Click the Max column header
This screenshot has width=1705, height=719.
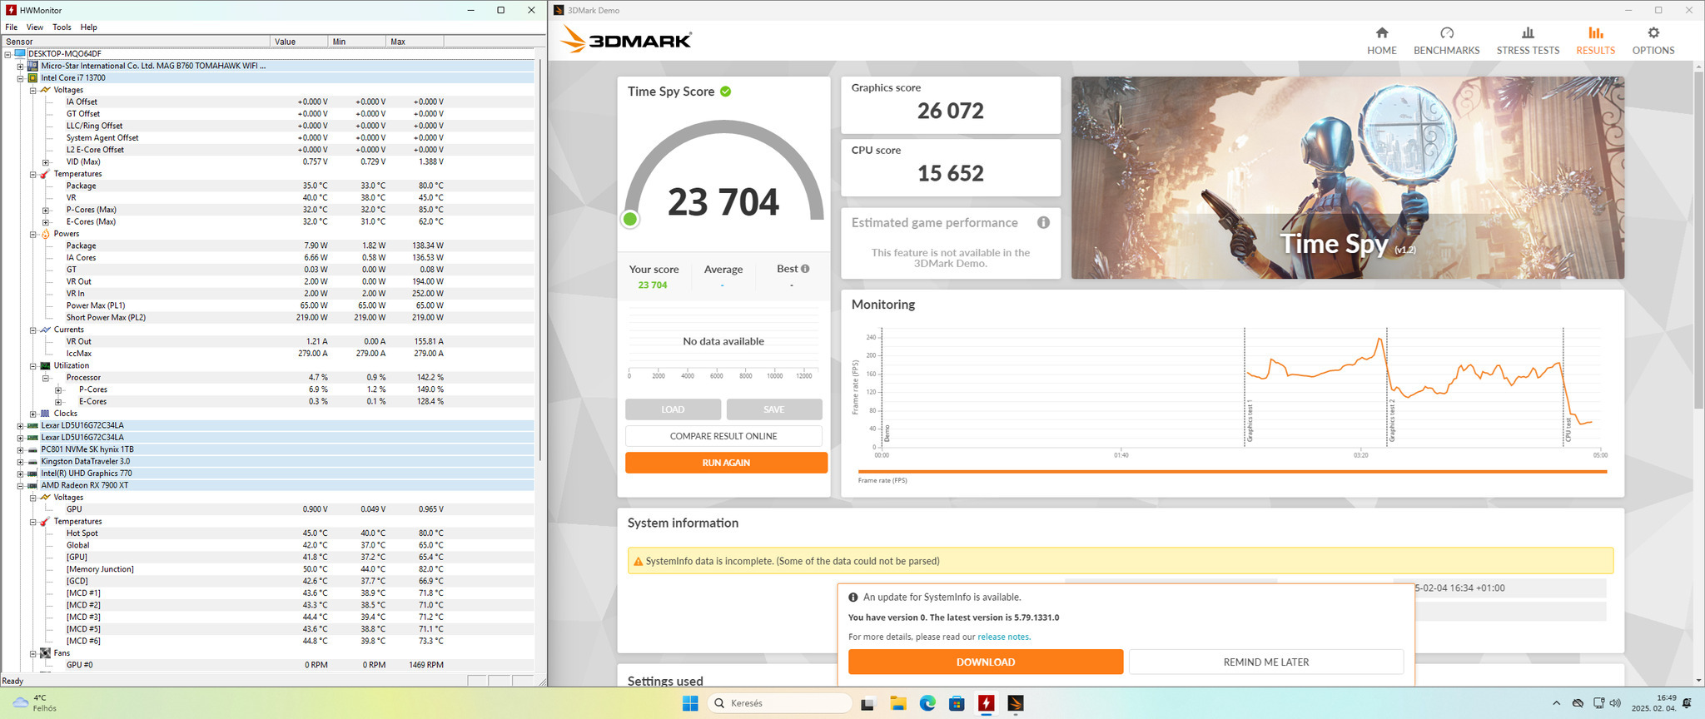415,42
